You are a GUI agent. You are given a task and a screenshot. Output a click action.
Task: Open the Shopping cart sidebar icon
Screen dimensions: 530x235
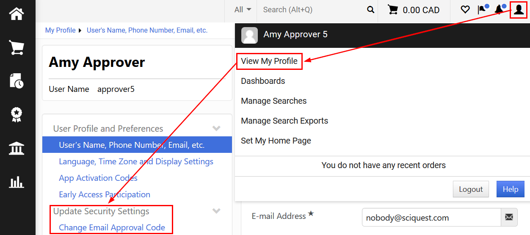pyautogui.click(x=17, y=47)
